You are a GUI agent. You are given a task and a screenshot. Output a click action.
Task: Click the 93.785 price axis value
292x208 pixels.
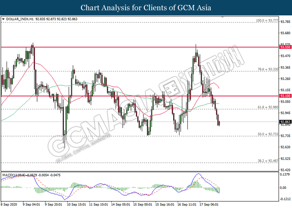pyautogui.click(x=285, y=22)
